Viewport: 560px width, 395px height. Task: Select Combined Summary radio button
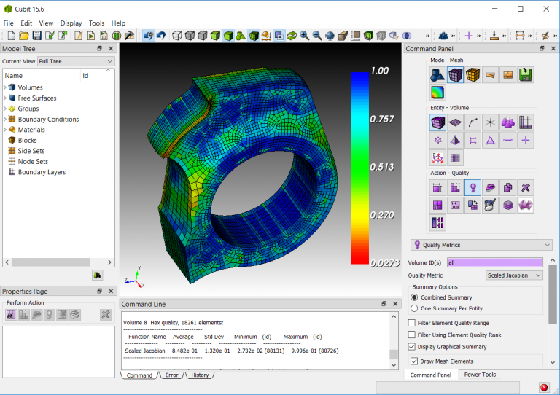click(414, 297)
